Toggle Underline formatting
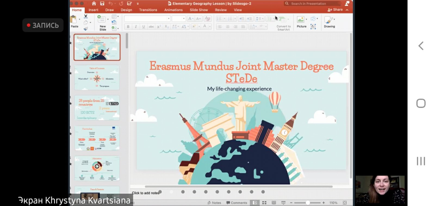The image size is (435, 206). click(143, 27)
